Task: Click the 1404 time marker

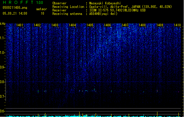Action: [x=73, y=25]
